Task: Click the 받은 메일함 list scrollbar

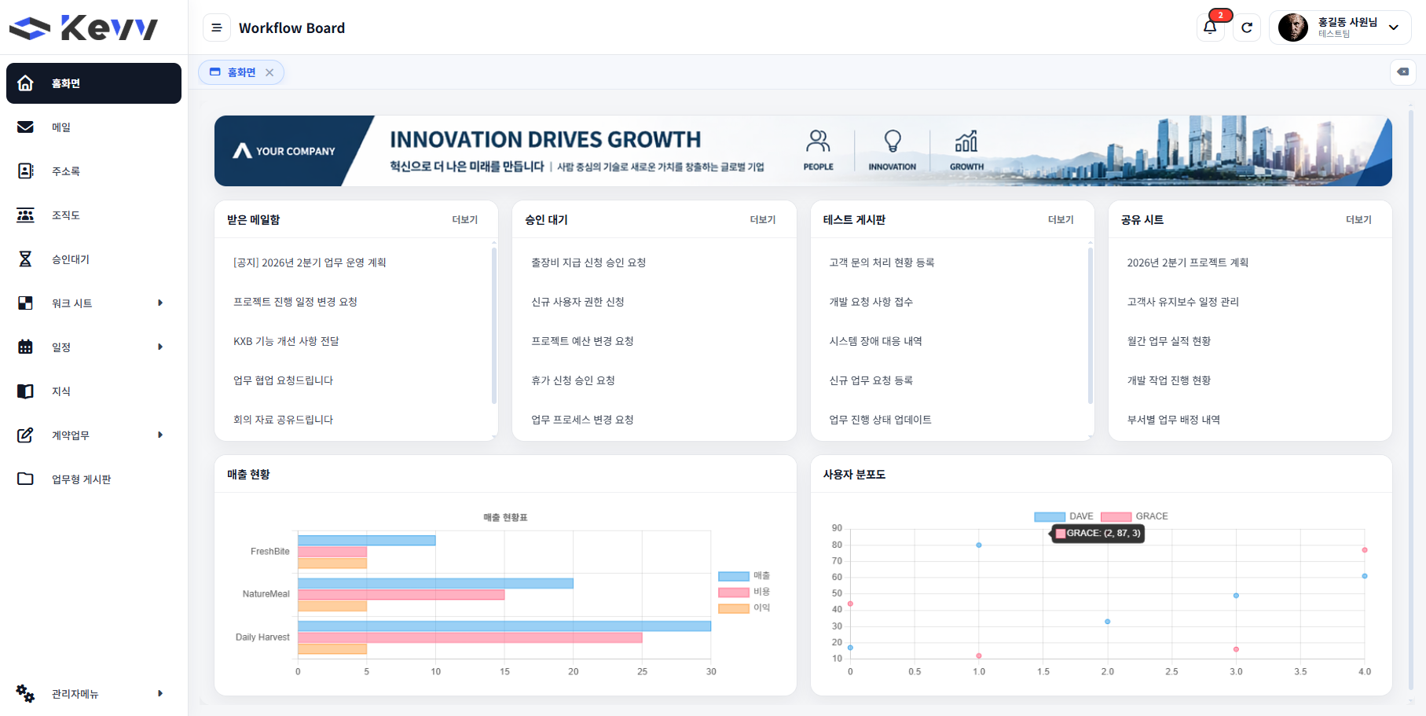Action: [494, 326]
